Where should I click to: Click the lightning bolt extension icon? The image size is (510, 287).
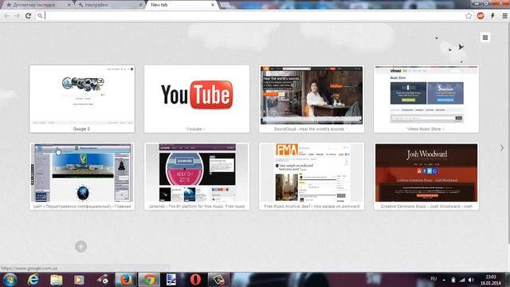(492, 16)
